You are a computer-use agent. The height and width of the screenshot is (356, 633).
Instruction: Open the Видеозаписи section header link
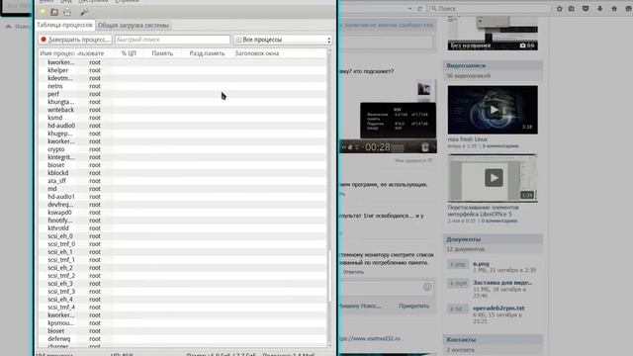click(466, 65)
